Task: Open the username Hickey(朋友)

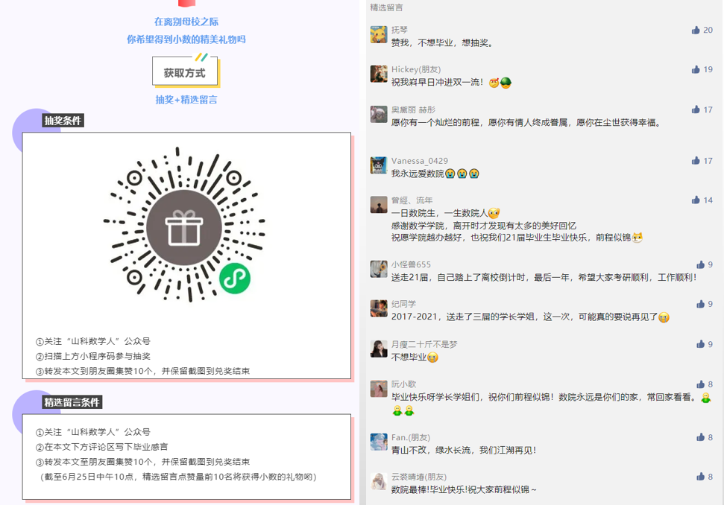Action: tap(415, 70)
